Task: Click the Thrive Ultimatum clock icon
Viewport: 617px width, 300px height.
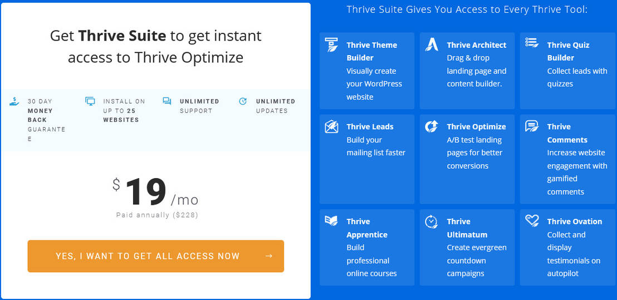Action: point(431,222)
